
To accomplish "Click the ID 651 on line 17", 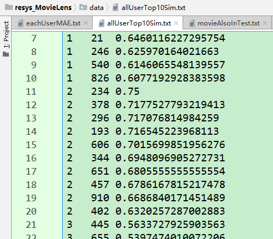I will [100, 171].
